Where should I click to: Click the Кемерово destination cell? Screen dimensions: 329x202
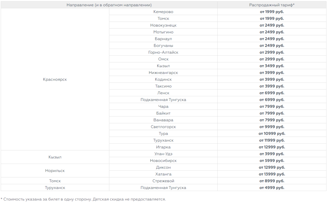(163, 12)
